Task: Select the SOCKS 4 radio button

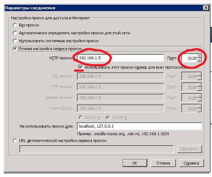Action: (x=80, y=118)
